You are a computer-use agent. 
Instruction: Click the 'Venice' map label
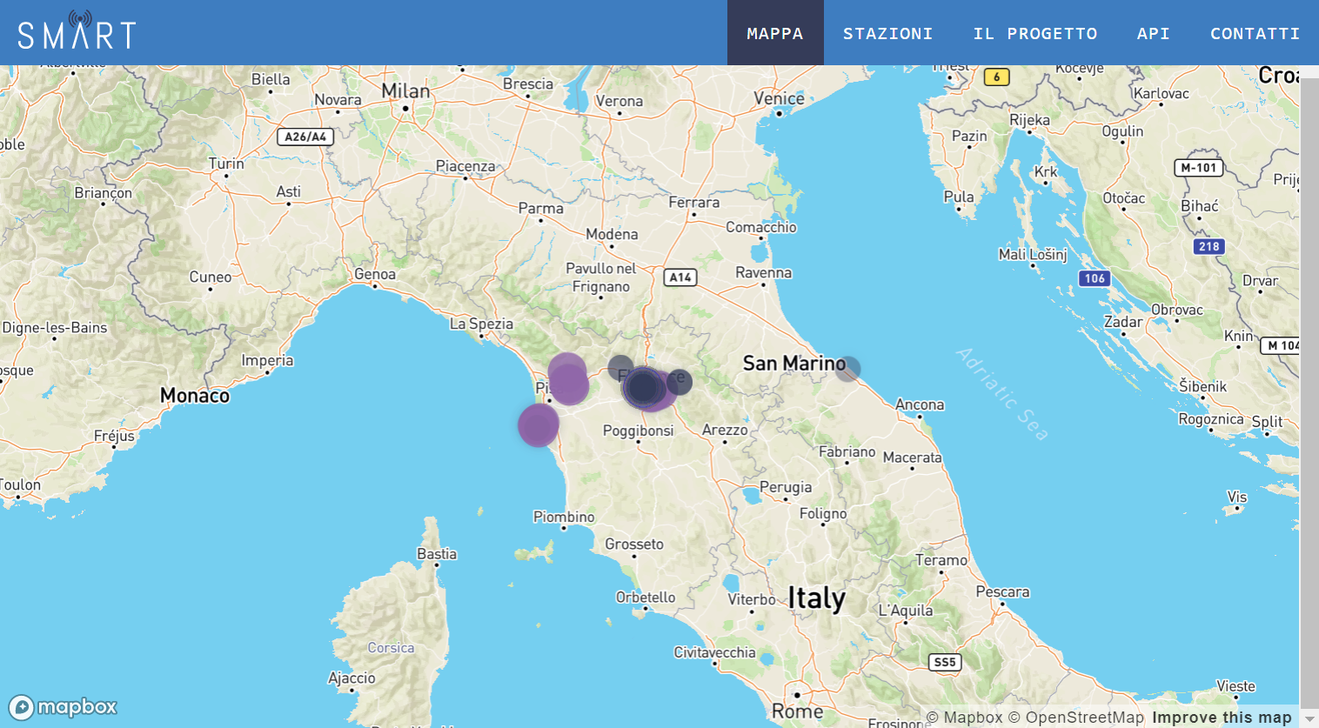pyautogui.click(x=779, y=98)
